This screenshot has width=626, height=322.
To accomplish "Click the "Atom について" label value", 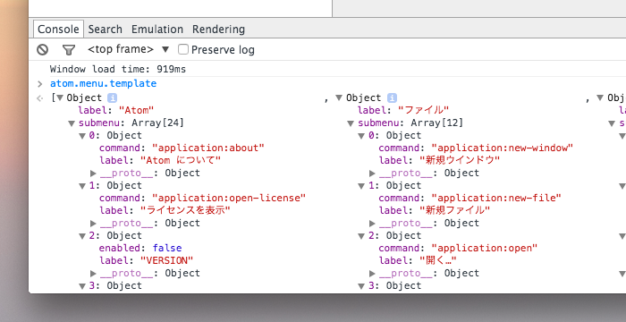I will click(x=181, y=161).
